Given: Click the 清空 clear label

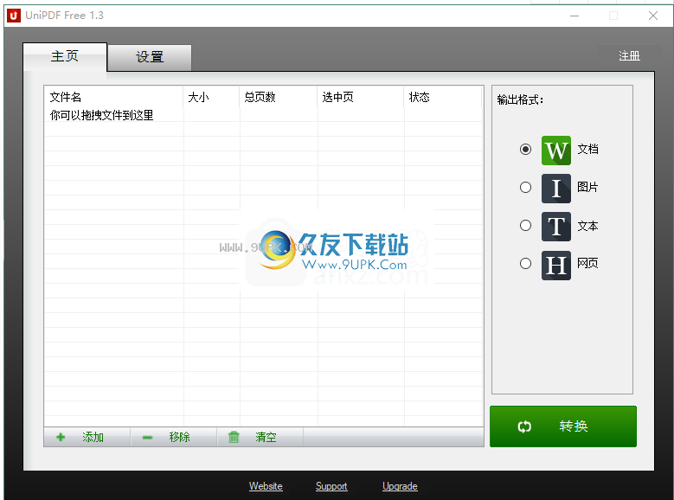Looking at the screenshot, I should 266,437.
